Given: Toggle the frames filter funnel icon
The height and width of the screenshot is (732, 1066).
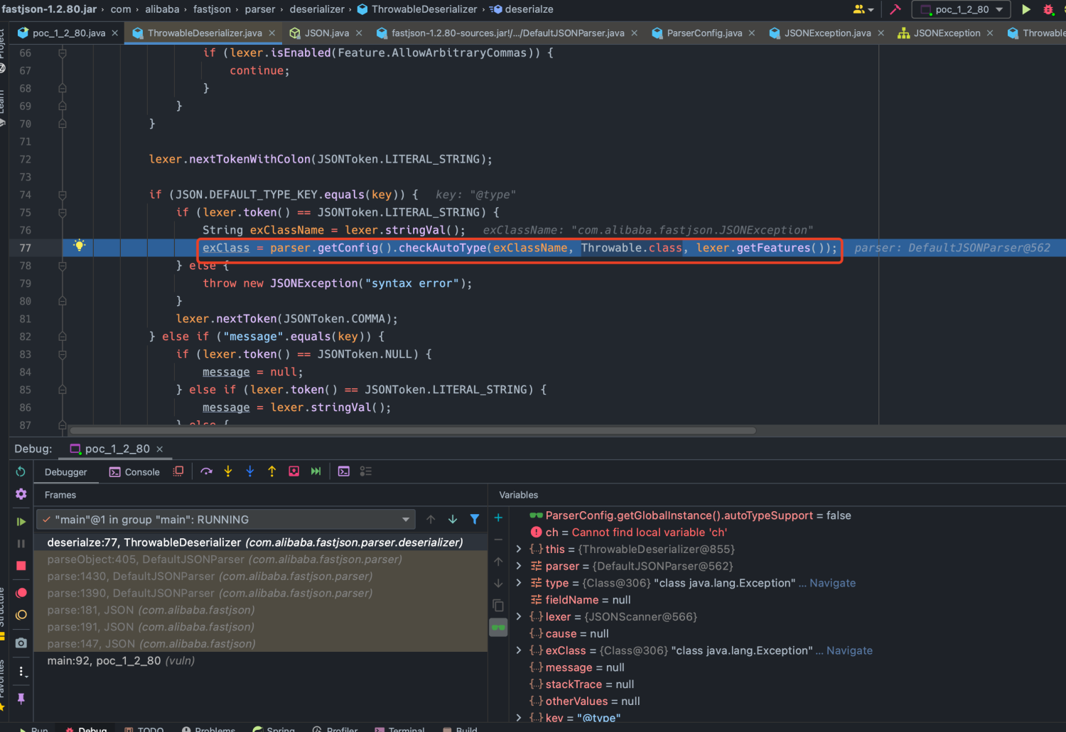Looking at the screenshot, I should coord(475,520).
